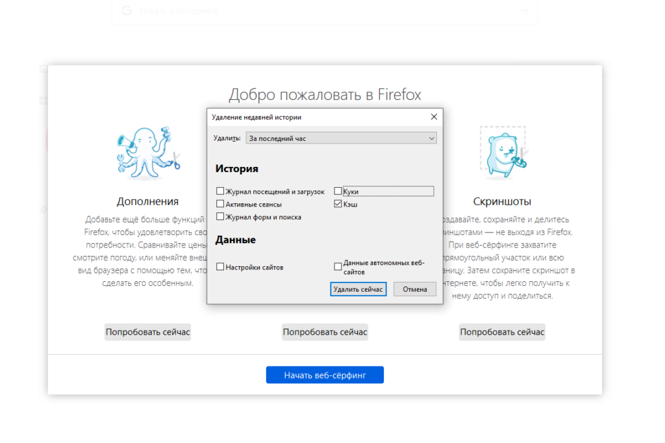The width and height of the screenshot is (665, 443).
Task: Open the За последний час dropdown
Action: point(341,138)
